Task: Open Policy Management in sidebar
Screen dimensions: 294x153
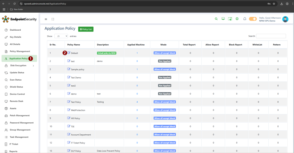Action: tap(20, 51)
